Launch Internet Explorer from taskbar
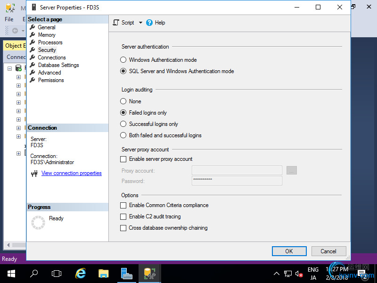Viewport: 377px width, 283px height. 80,274
